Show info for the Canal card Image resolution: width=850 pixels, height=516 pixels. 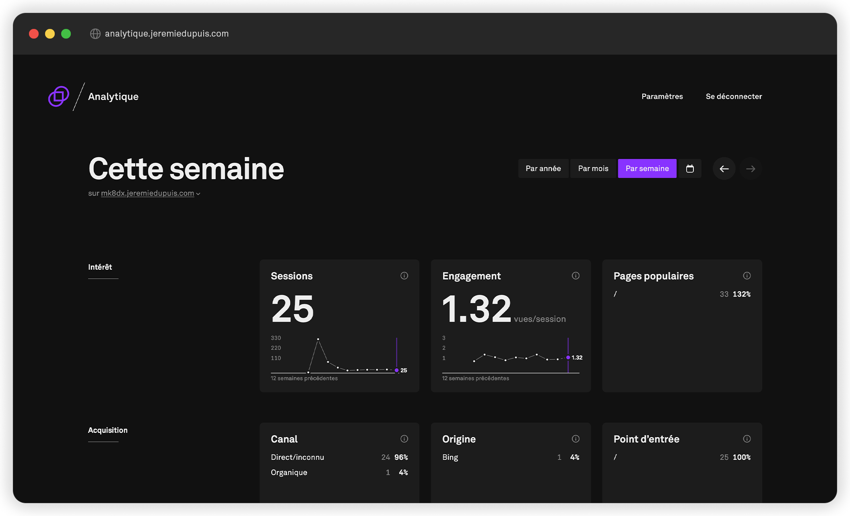click(404, 439)
